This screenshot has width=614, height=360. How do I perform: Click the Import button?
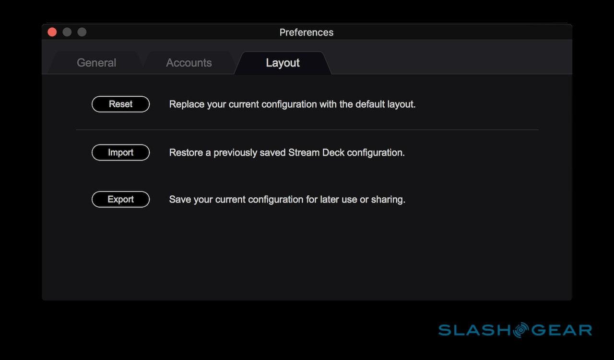click(120, 152)
